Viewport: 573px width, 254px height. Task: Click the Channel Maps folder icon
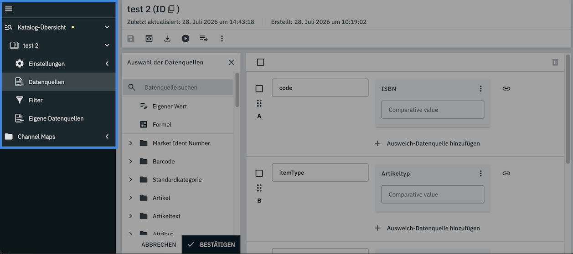pos(9,137)
